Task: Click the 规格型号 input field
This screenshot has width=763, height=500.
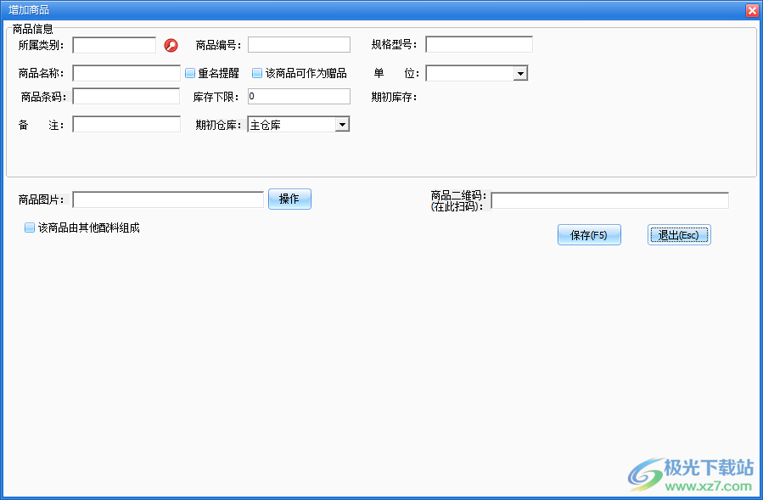Action: click(479, 44)
